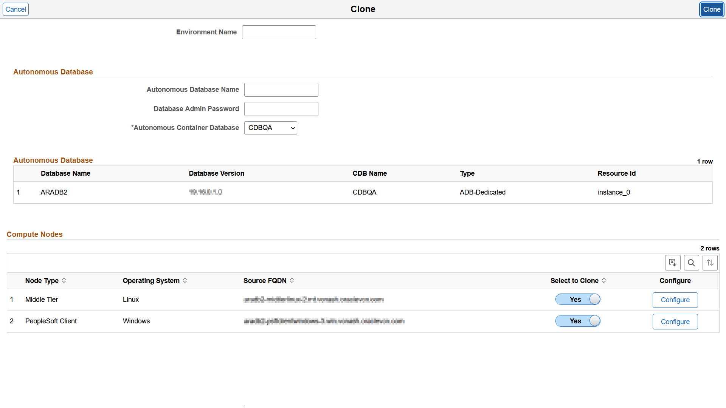Open the Autonomous Container Database dropdown
Screen dimensions: 726x408
pyautogui.click(x=270, y=128)
